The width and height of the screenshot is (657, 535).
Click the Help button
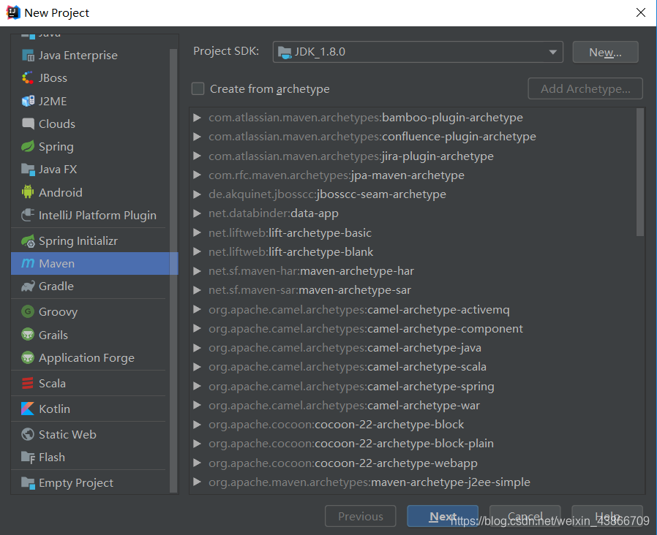click(607, 516)
